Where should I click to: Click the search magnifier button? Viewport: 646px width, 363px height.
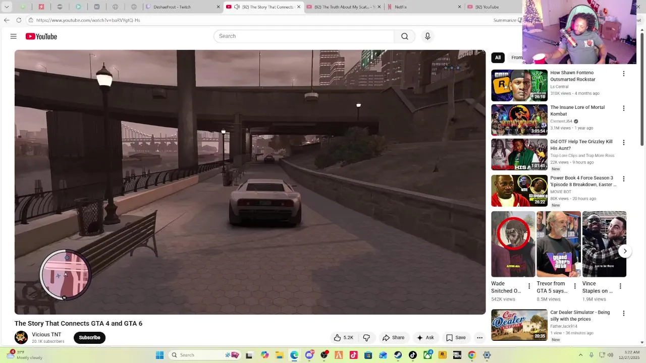pyautogui.click(x=405, y=36)
